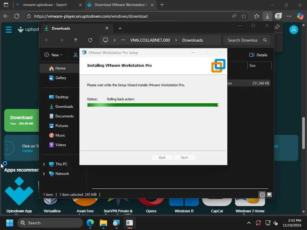Add page to favorites star icon
The width and height of the screenshot is (307, 230).
pos(243,16)
